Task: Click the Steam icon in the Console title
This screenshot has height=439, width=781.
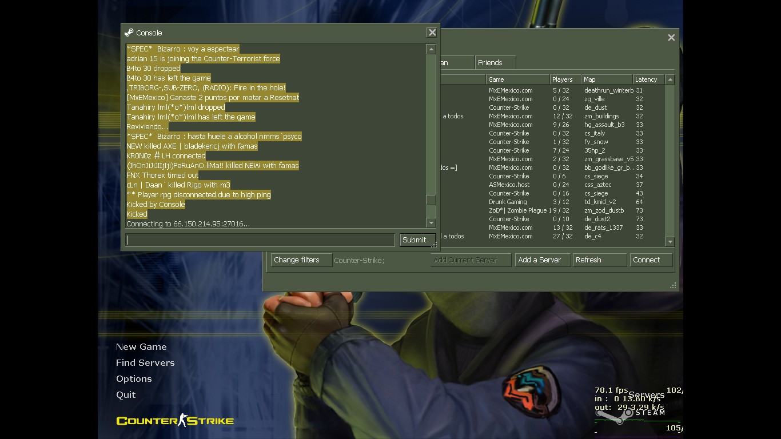Action: 129,33
